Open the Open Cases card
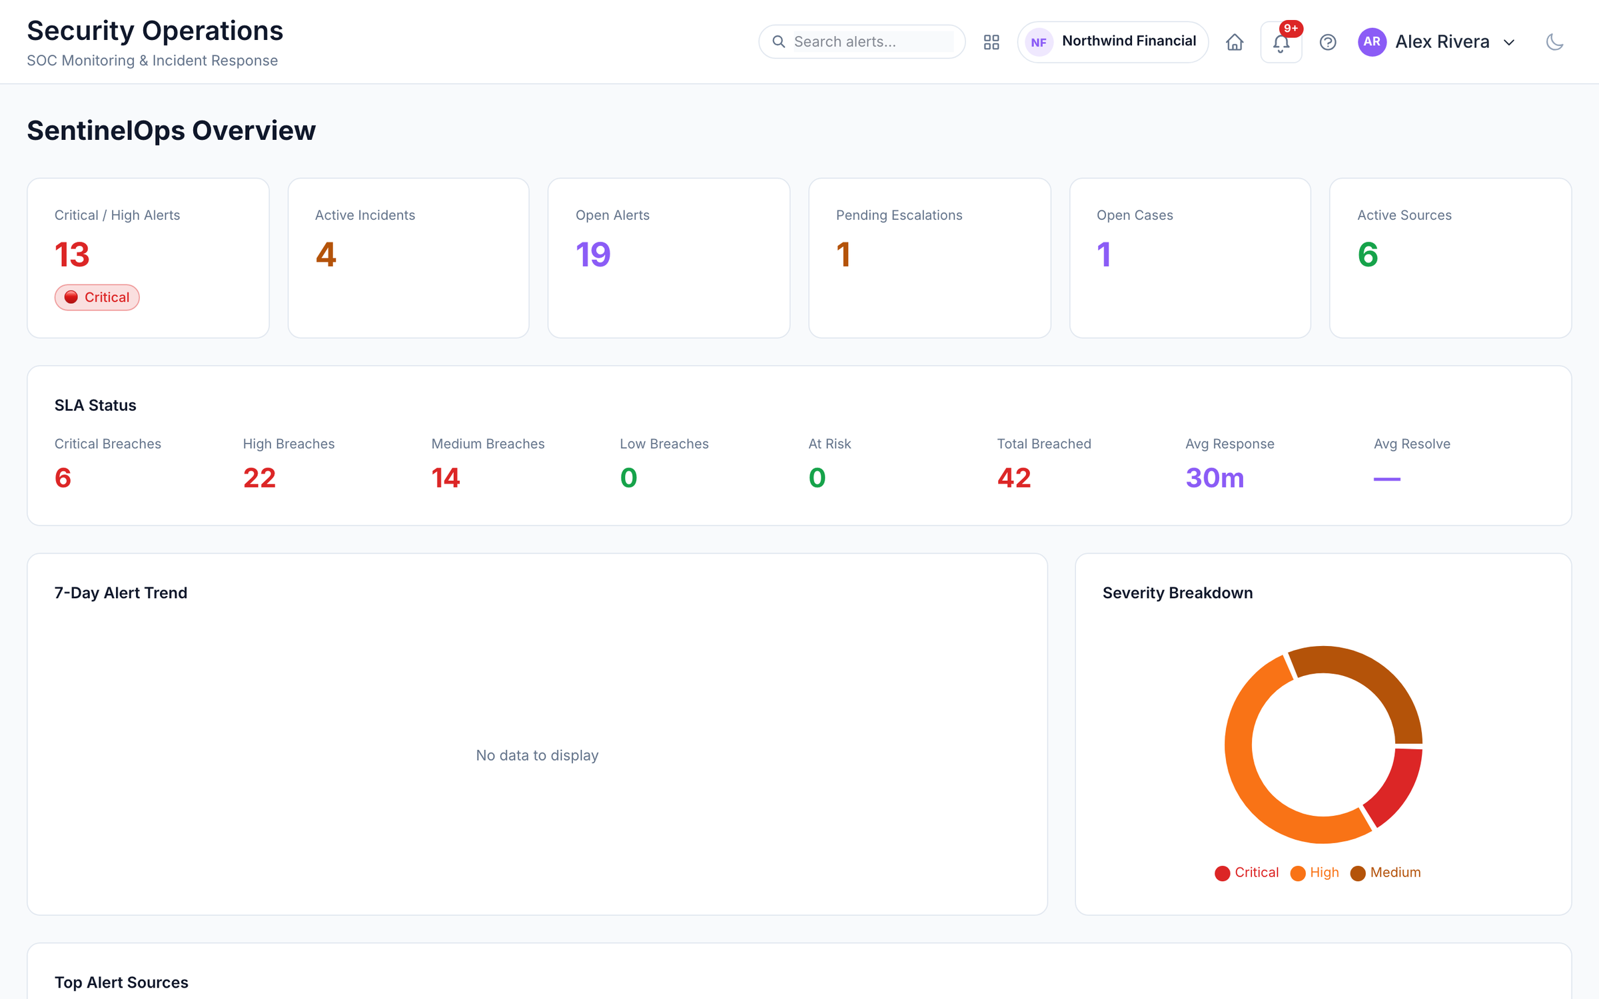The width and height of the screenshot is (1599, 999). pyautogui.click(x=1190, y=258)
